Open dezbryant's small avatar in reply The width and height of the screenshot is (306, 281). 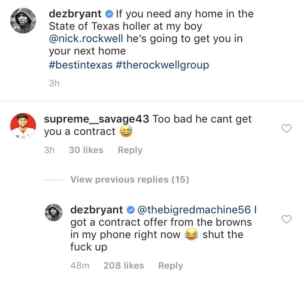pos(54,212)
